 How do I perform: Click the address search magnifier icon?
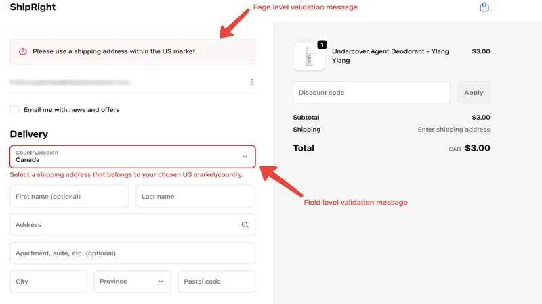click(x=245, y=225)
